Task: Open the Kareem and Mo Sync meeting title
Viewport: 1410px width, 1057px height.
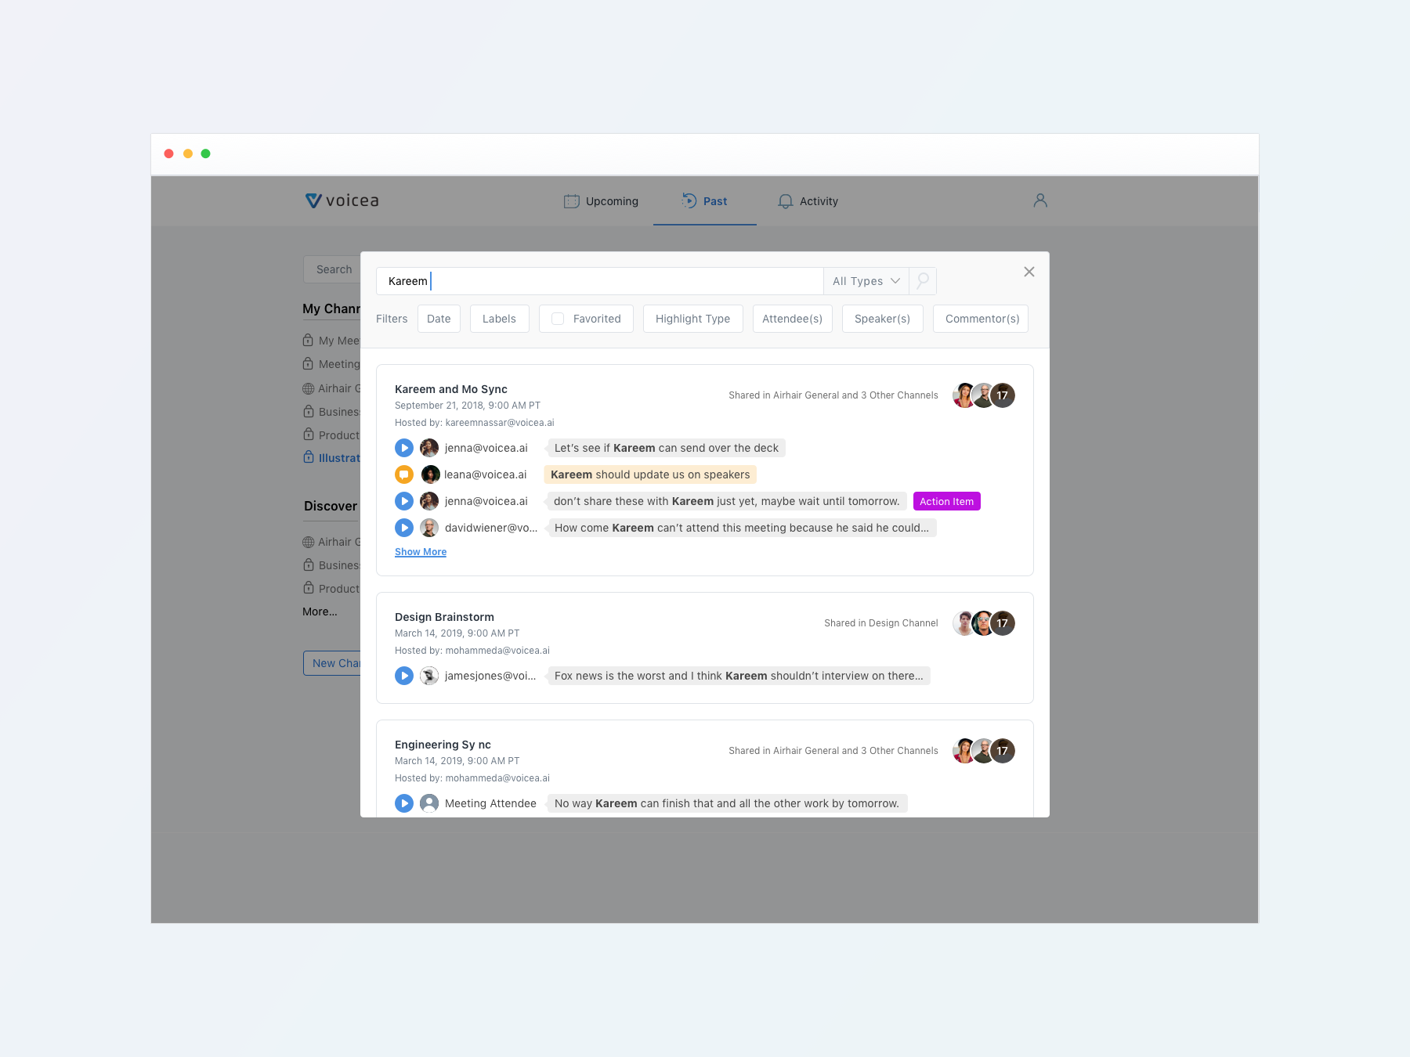Action: pyautogui.click(x=451, y=389)
